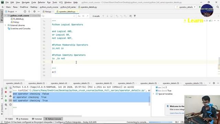Open run configuration operator_details dropdown
Viewport: 220px width, 124px height.
coord(186,7)
